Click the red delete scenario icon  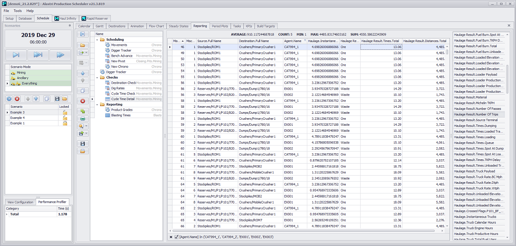17,99
